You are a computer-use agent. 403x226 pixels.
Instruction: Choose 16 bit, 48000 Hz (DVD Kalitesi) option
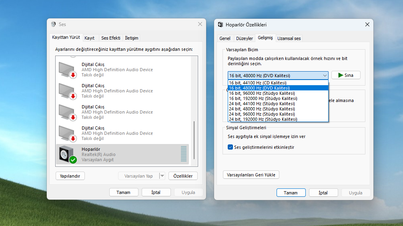coord(278,88)
